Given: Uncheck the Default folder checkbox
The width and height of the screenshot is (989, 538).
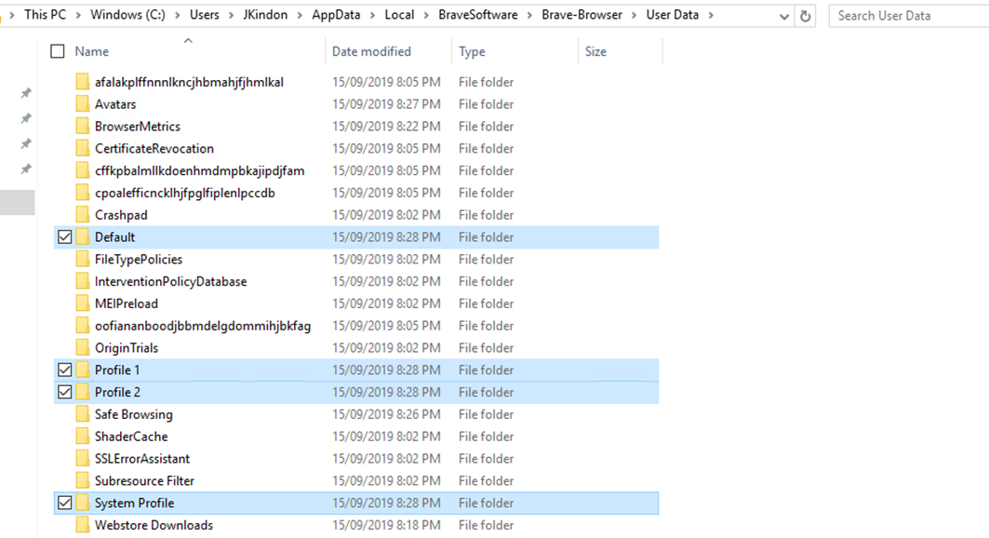Looking at the screenshot, I should point(64,237).
